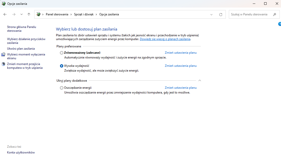Screen dimensions: 281x156
Task: Refresh the Opcje zasilania page
Action: point(221,15)
